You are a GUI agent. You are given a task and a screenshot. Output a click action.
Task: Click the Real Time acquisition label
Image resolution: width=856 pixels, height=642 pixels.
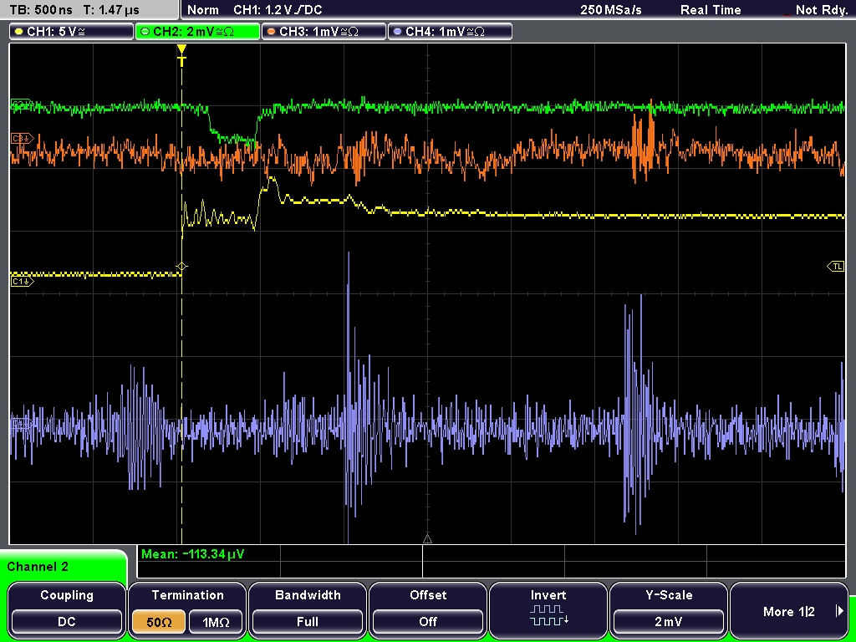point(711,10)
